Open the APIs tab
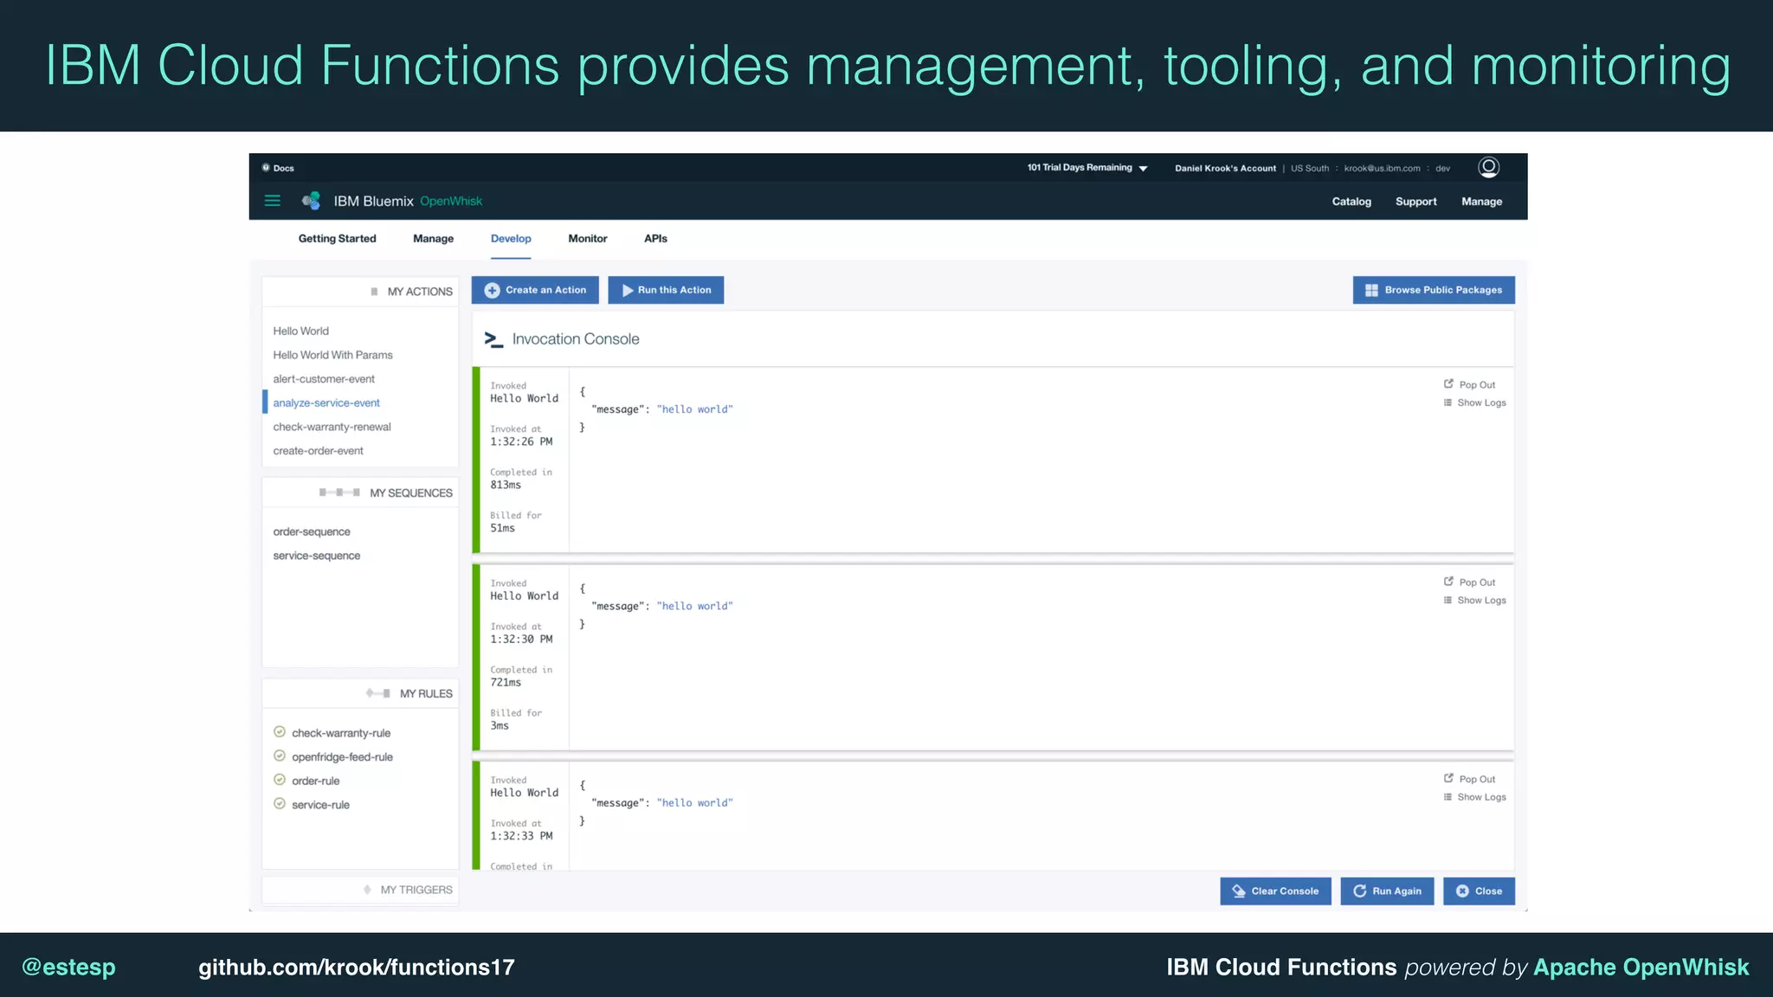 pos(655,239)
